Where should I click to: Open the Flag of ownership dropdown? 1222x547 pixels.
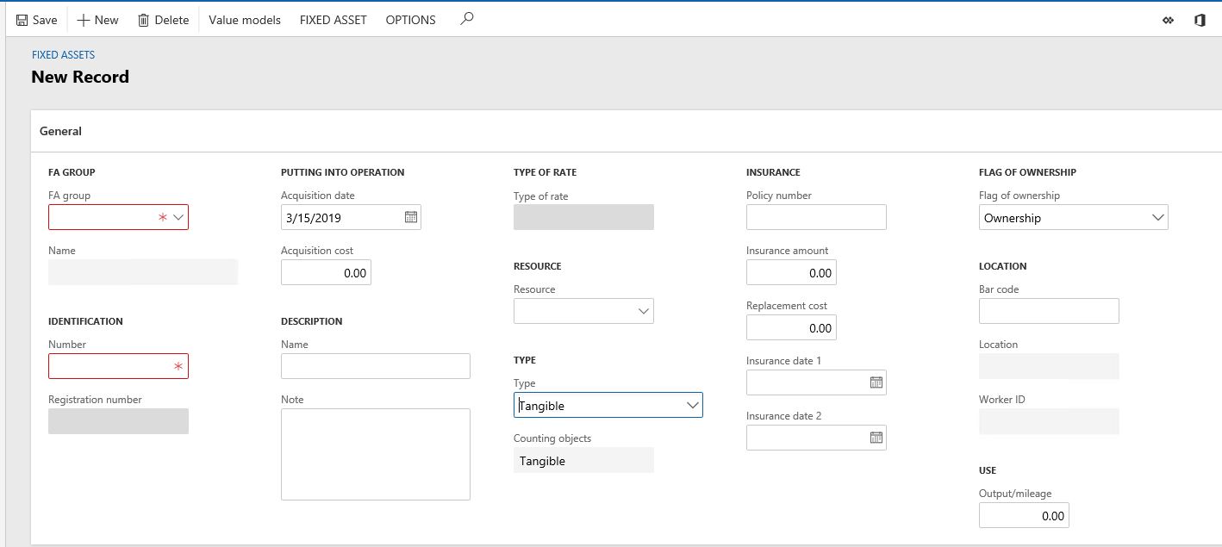point(1158,218)
